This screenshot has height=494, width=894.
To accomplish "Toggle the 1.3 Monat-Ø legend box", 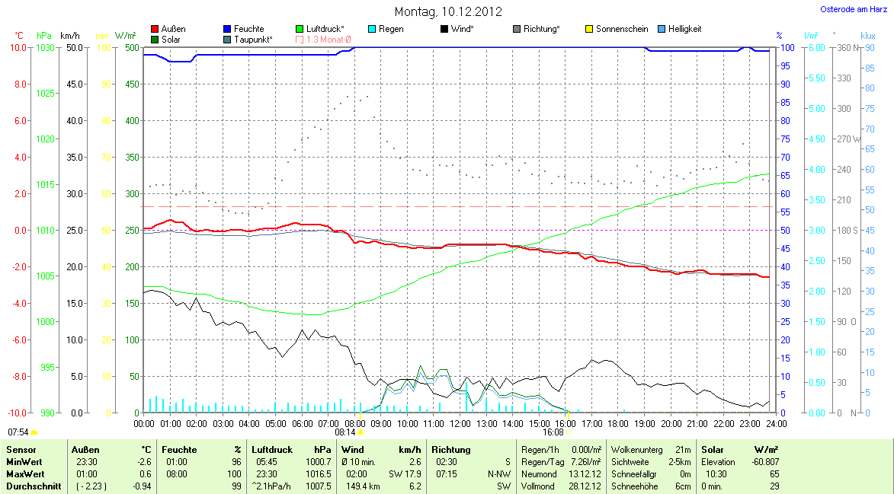I will point(300,39).
